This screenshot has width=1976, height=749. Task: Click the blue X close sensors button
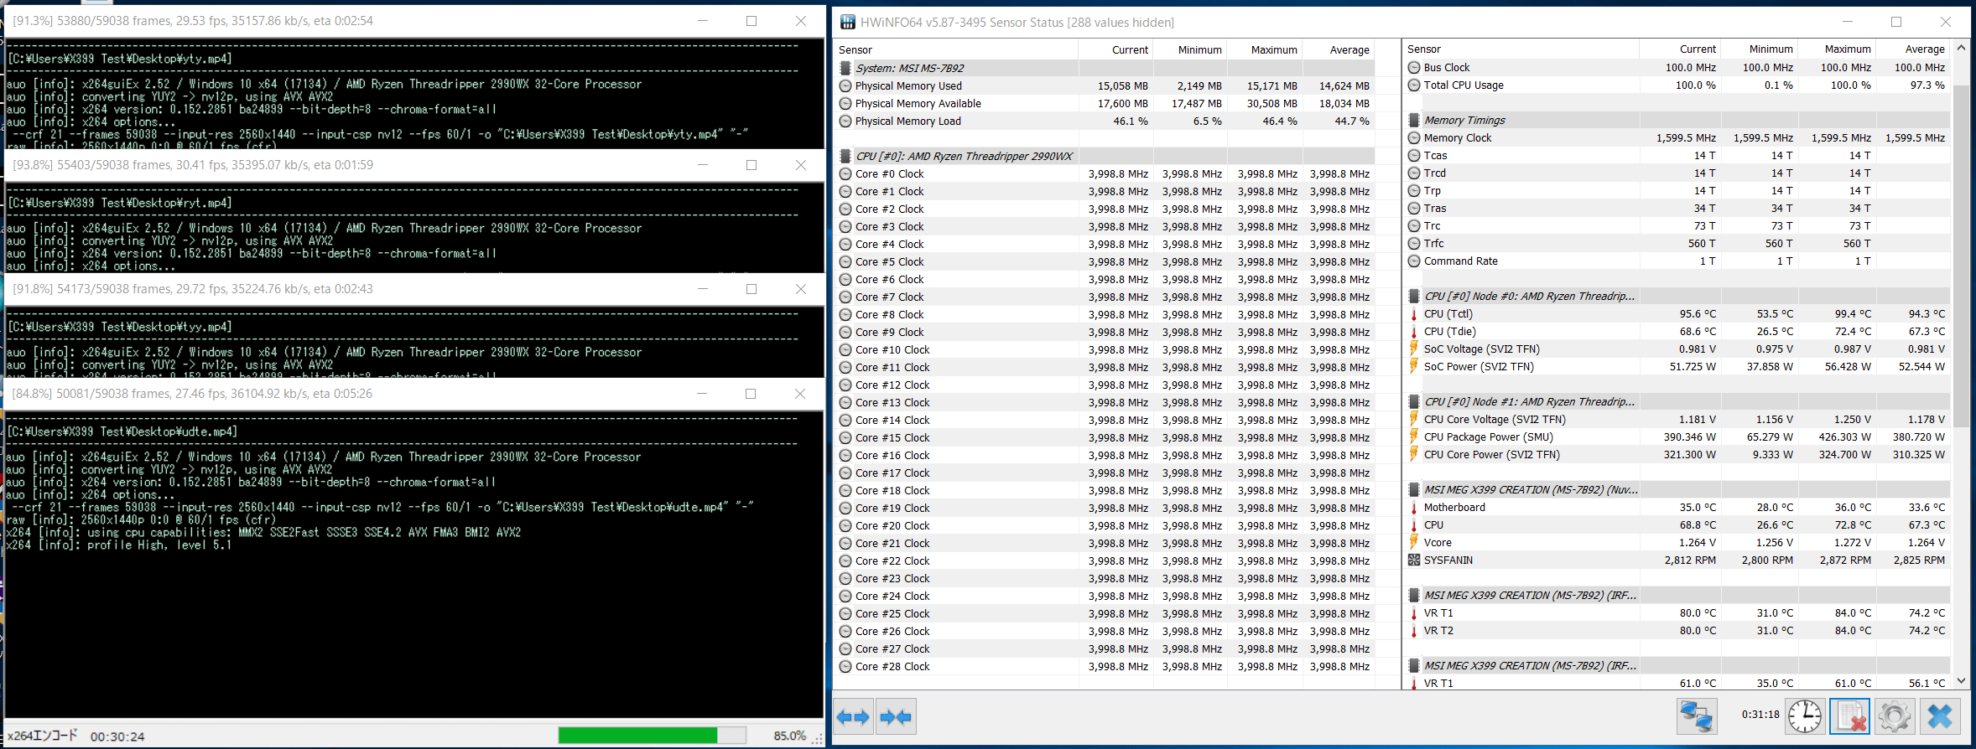coord(1940,716)
